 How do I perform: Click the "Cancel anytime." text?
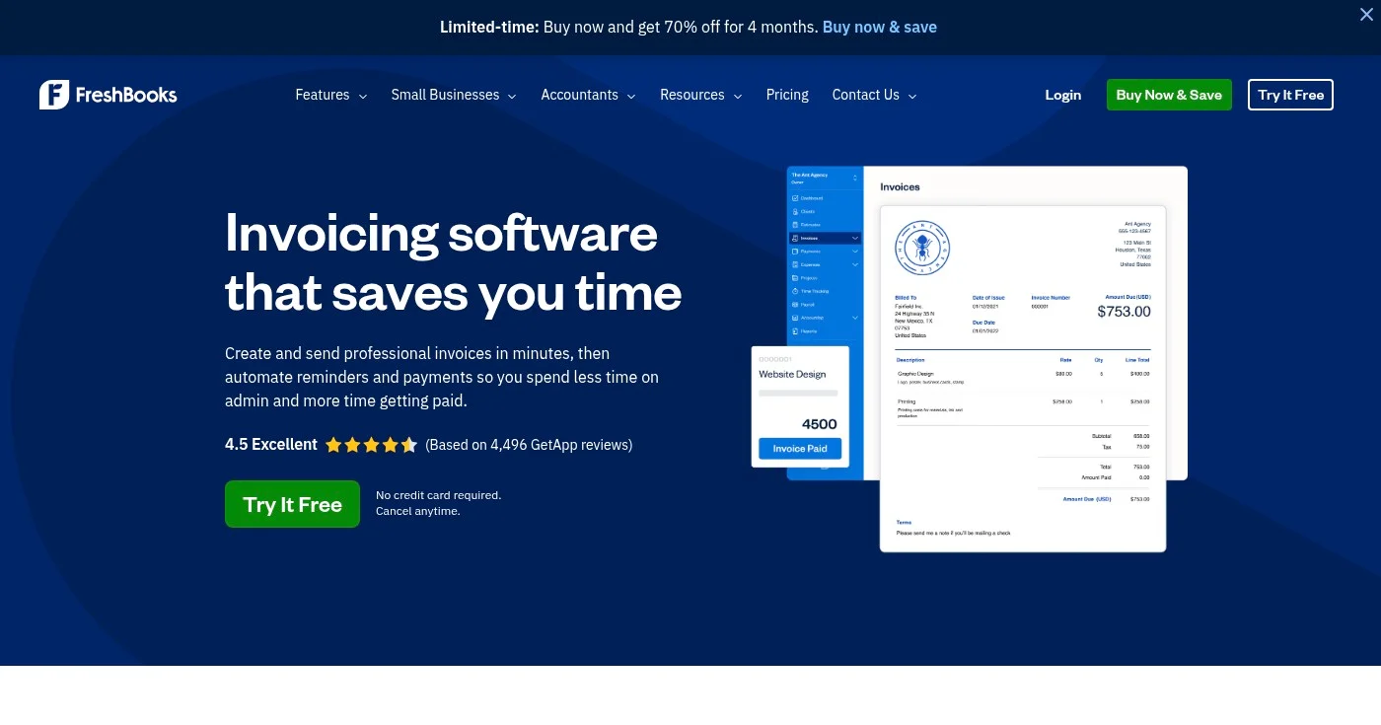click(418, 511)
